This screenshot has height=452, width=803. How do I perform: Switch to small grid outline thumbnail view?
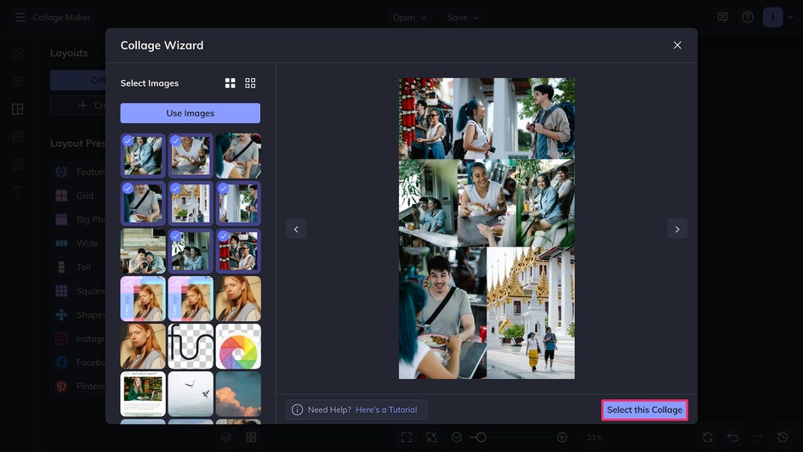pos(250,82)
